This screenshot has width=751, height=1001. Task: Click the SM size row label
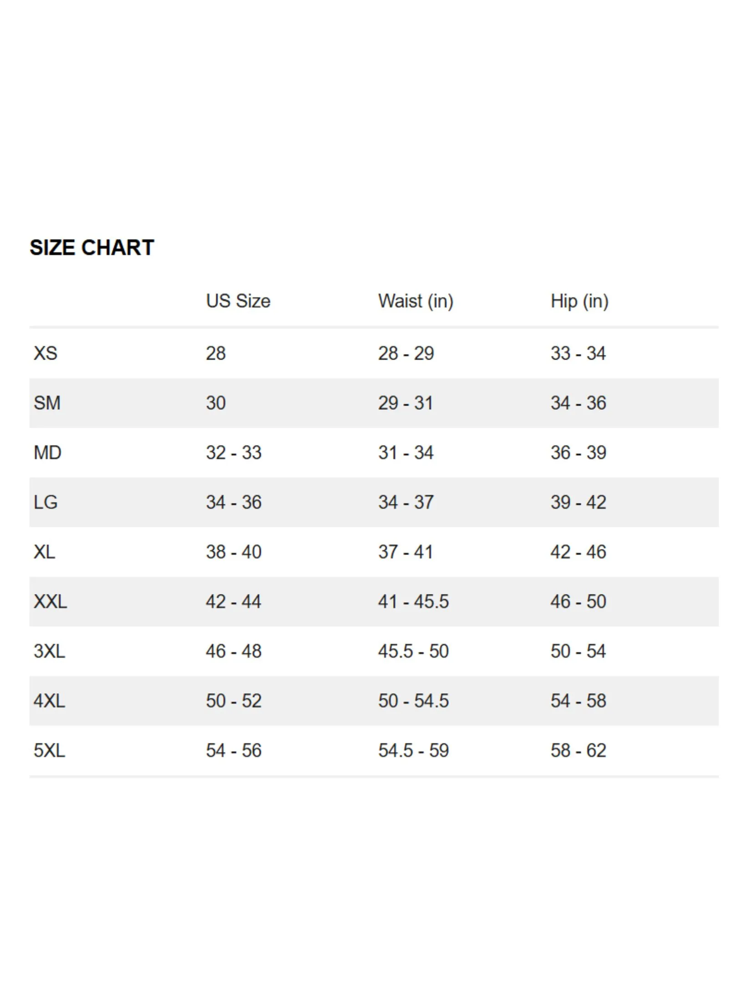[47, 403]
